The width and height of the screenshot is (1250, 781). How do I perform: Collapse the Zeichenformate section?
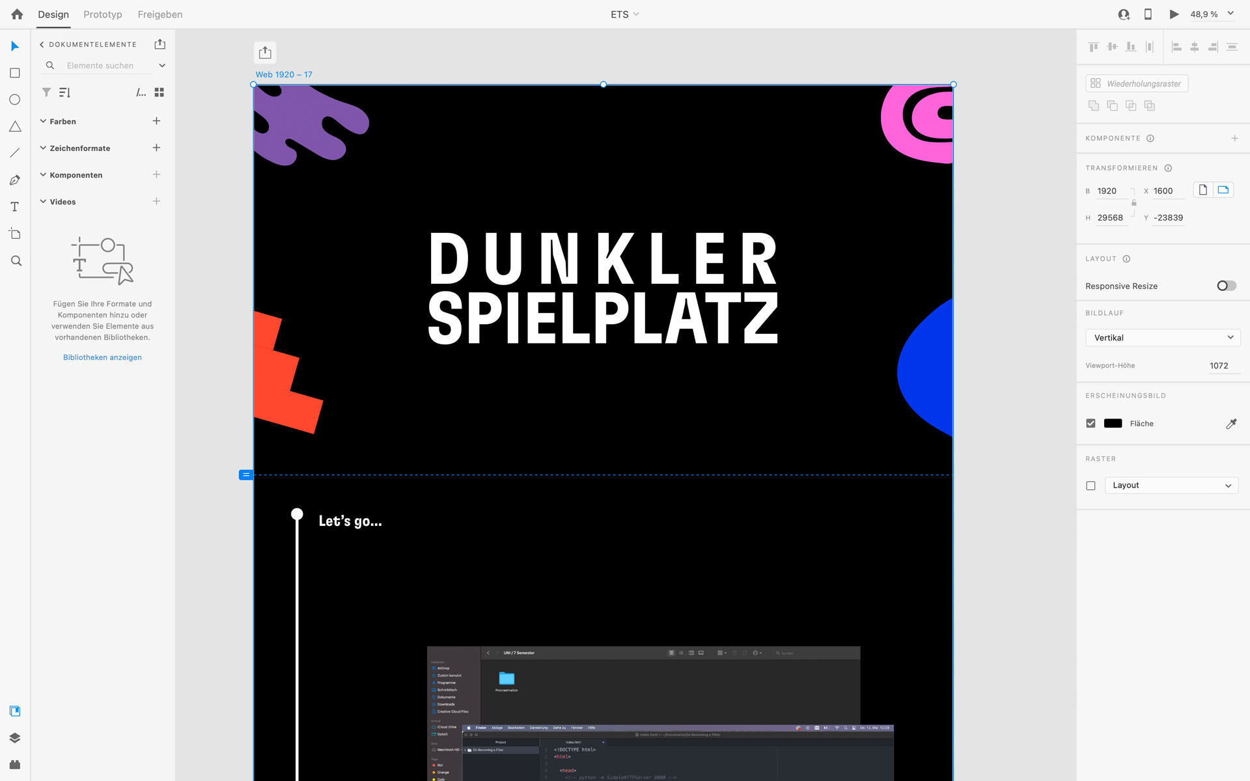click(43, 148)
